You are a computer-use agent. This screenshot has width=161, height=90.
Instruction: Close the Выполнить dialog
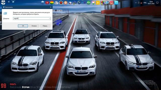51,7
